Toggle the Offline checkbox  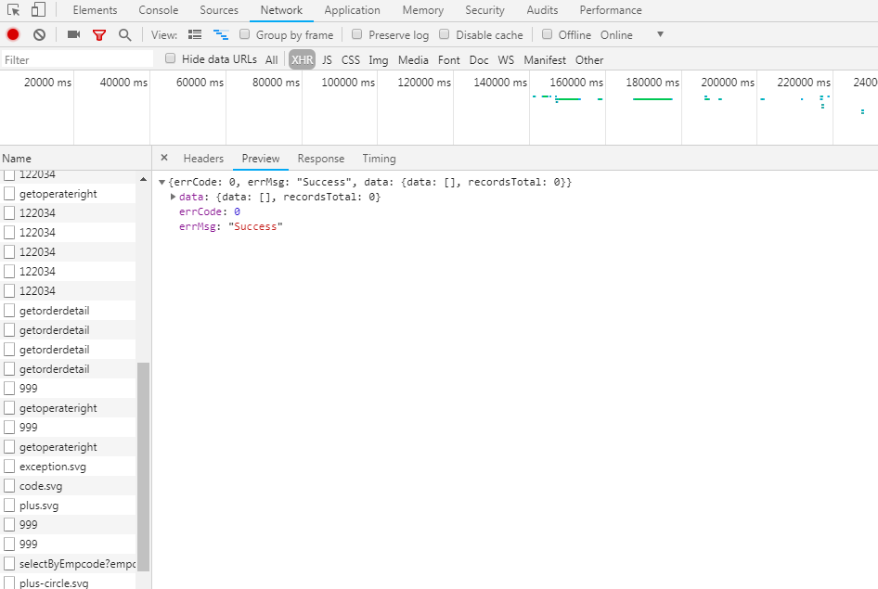[547, 34]
